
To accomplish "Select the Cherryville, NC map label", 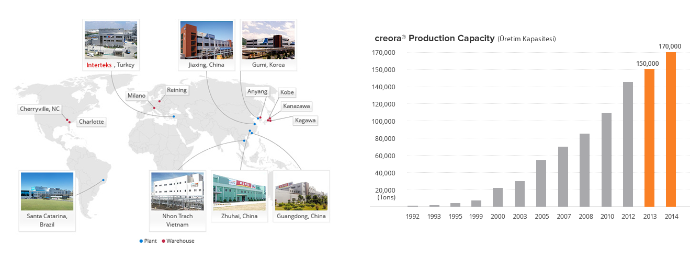I will (x=40, y=109).
